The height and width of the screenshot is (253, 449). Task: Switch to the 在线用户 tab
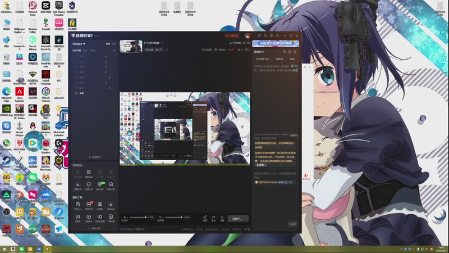coord(262,59)
